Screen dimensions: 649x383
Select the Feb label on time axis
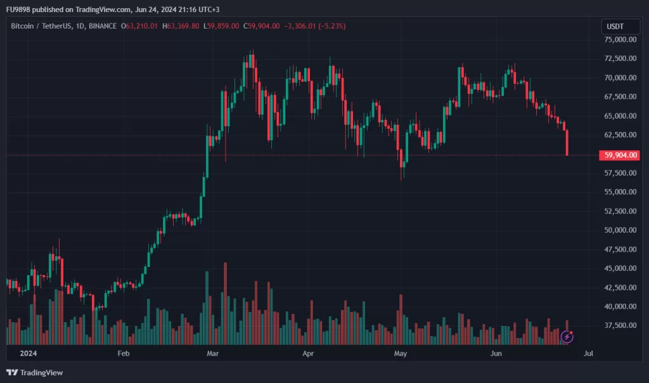pyautogui.click(x=123, y=353)
